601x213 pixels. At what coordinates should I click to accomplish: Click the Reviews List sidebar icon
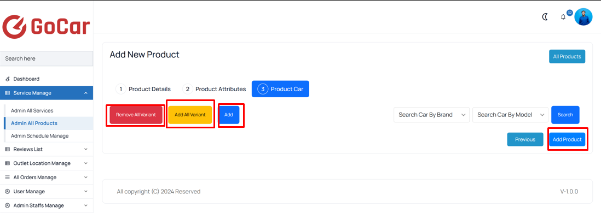[7, 149]
